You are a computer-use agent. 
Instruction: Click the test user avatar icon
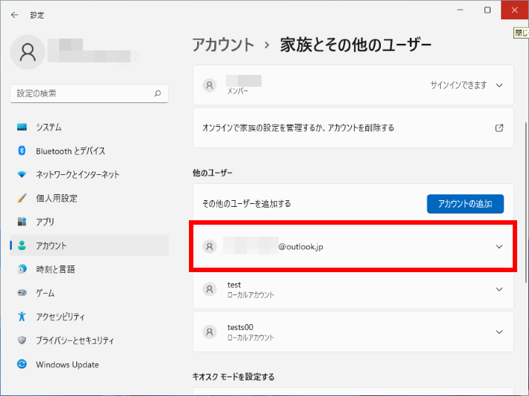(210, 289)
